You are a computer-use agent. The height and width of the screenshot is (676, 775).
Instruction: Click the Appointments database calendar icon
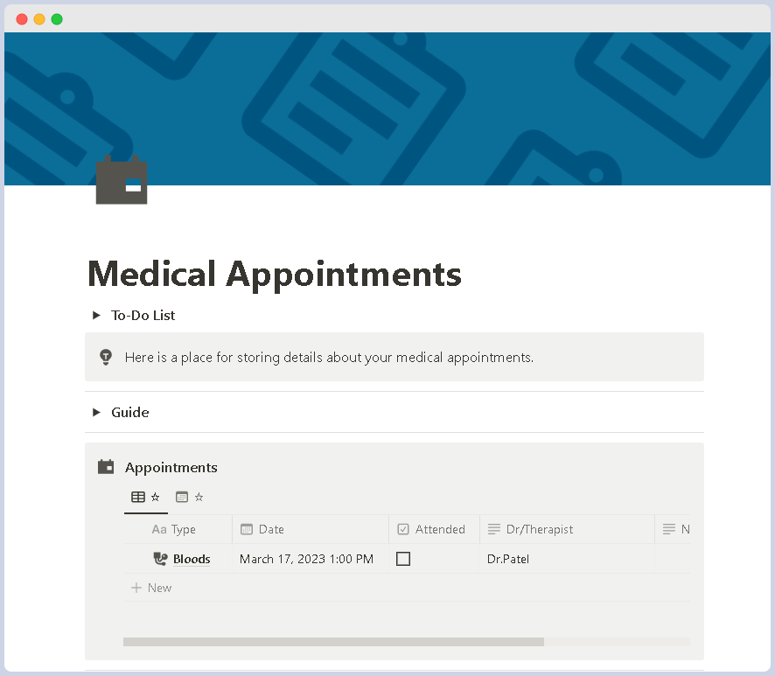click(x=106, y=467)
